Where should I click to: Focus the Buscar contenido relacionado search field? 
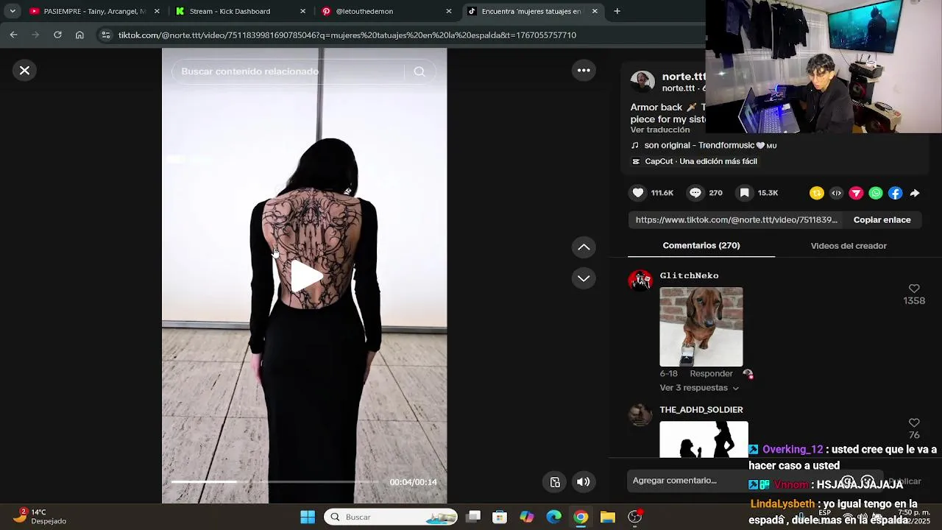point(287,71)
